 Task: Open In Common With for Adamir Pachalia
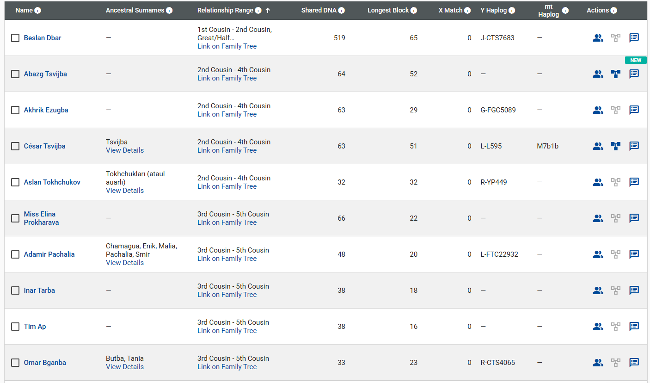598,254
